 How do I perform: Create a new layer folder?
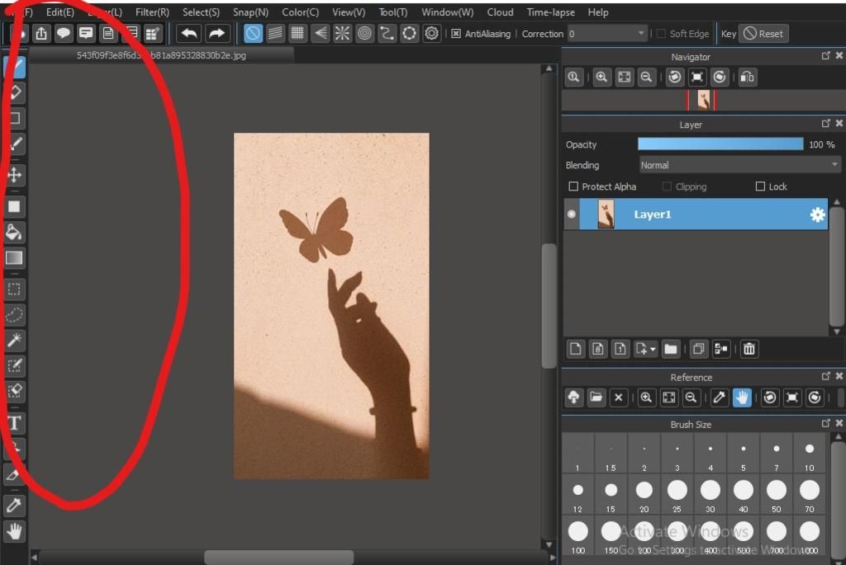[671, 349]
